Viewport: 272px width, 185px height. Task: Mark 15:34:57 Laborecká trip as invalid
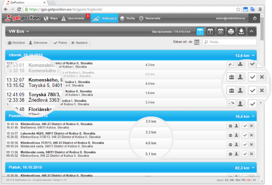[x=251, y=135]
